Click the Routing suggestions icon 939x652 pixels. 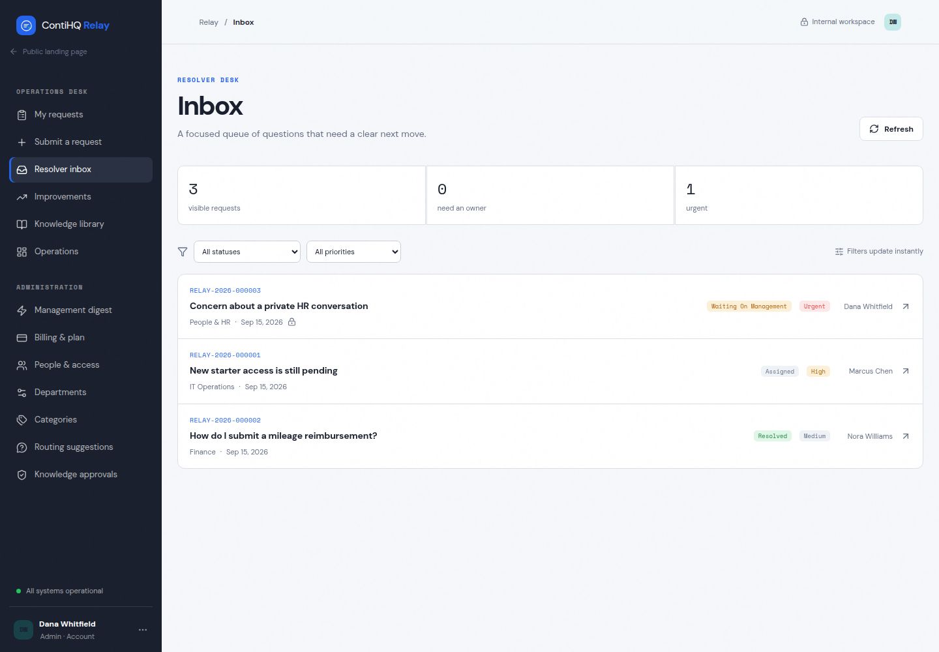22,447
